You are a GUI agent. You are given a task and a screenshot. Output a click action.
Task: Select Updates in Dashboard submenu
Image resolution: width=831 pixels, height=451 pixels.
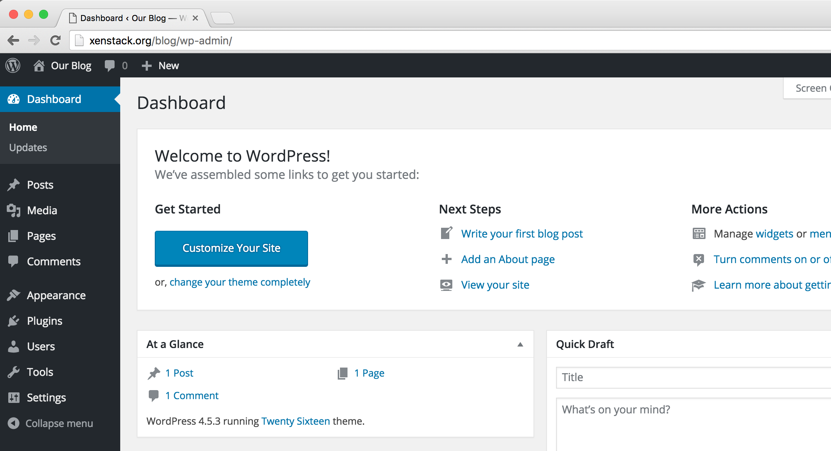click(x=28, y=147)
